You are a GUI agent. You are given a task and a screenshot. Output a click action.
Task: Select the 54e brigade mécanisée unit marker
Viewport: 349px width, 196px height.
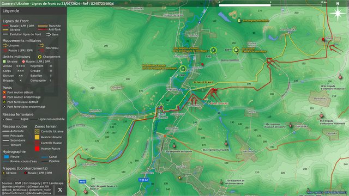coord(239,21)
